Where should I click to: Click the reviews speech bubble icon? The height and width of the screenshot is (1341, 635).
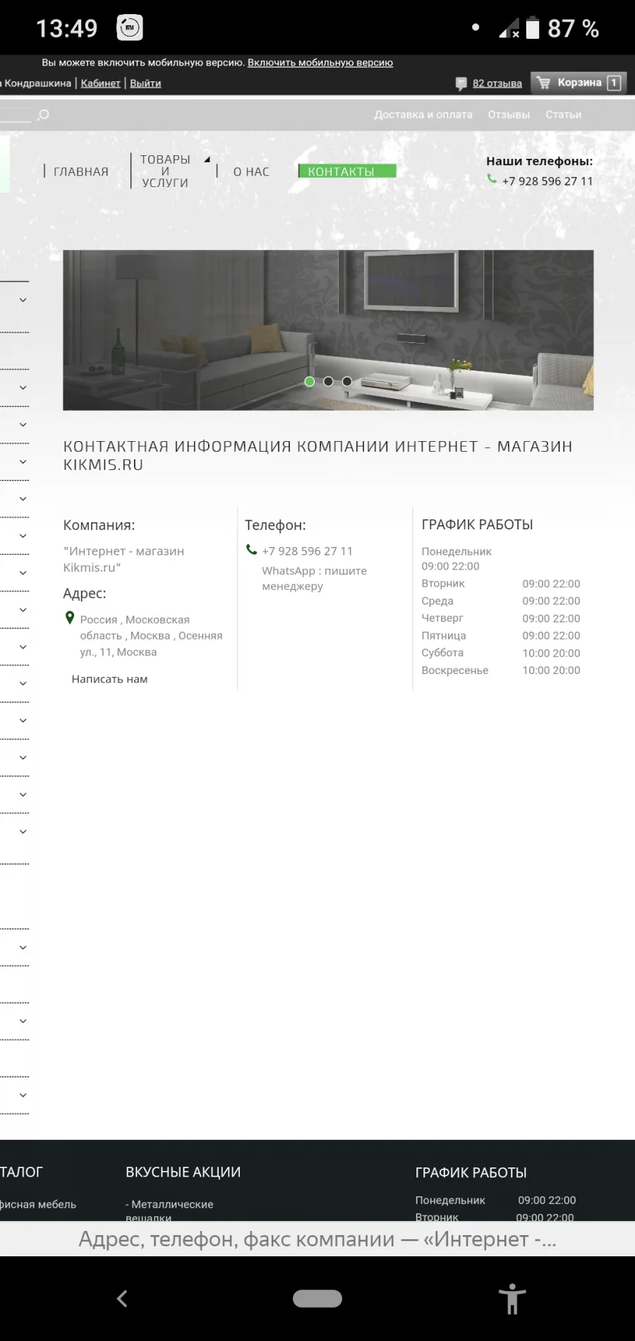(x=461, y=83)
